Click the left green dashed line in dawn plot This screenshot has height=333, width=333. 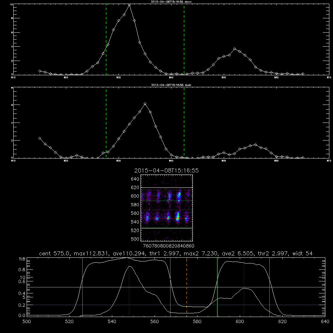click(x=106, y=40)
